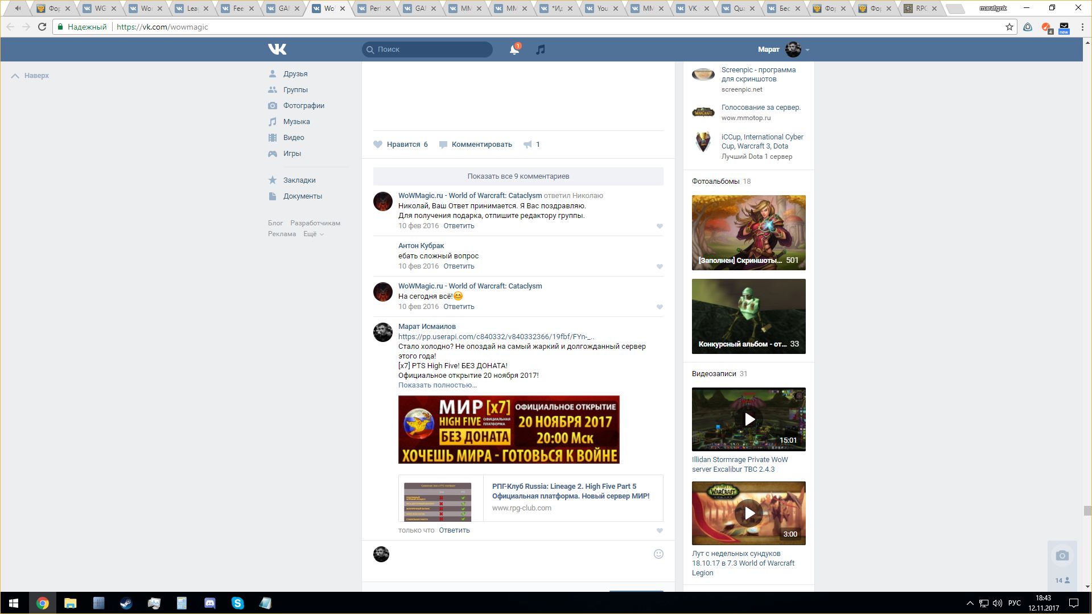The height and width of the screenshot is (614, 1092).
Task: Bookmark page with Chrome star icon
Action: pyautogui.click(x=1009, y=27)
